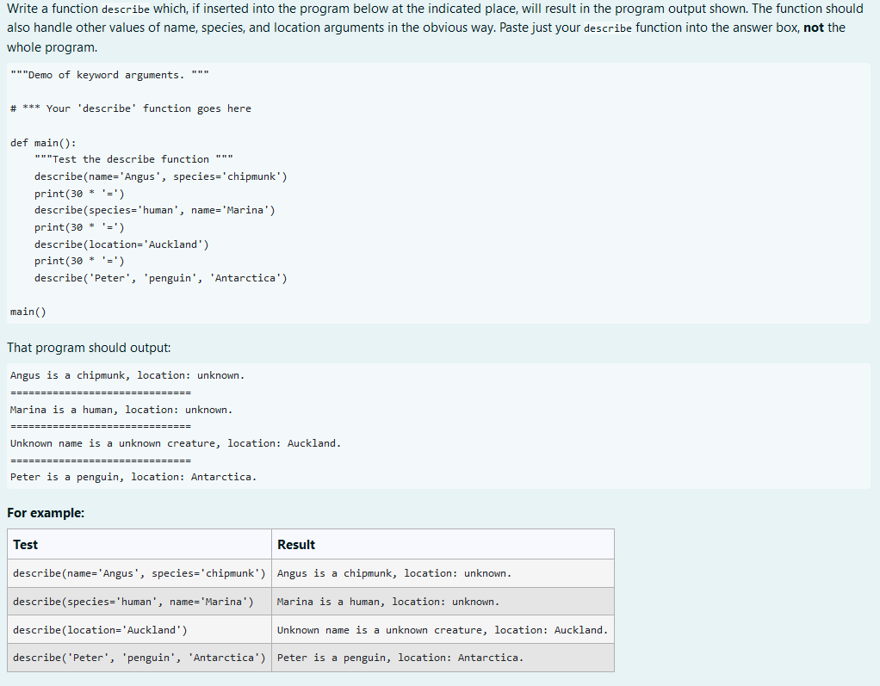The image size is (880, 686).
Task: Click the 'That program should output:' text
Action: coord(89,348)
